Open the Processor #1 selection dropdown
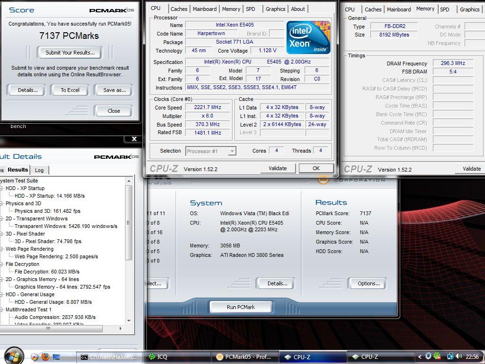 211,151
